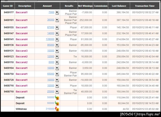Click the Game ID column header
The width and height of the screenshot is (161, 117).
pos(8,6)
